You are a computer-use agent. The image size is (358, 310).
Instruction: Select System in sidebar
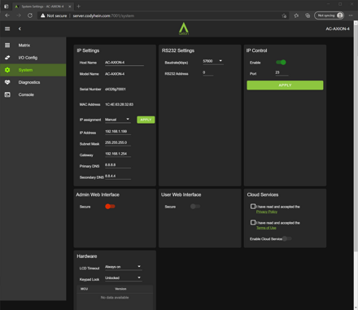[x=33, y=70]
